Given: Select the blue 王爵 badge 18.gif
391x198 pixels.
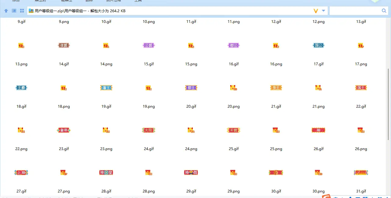Looking at the screenshot, I should [x=21, y=88].
